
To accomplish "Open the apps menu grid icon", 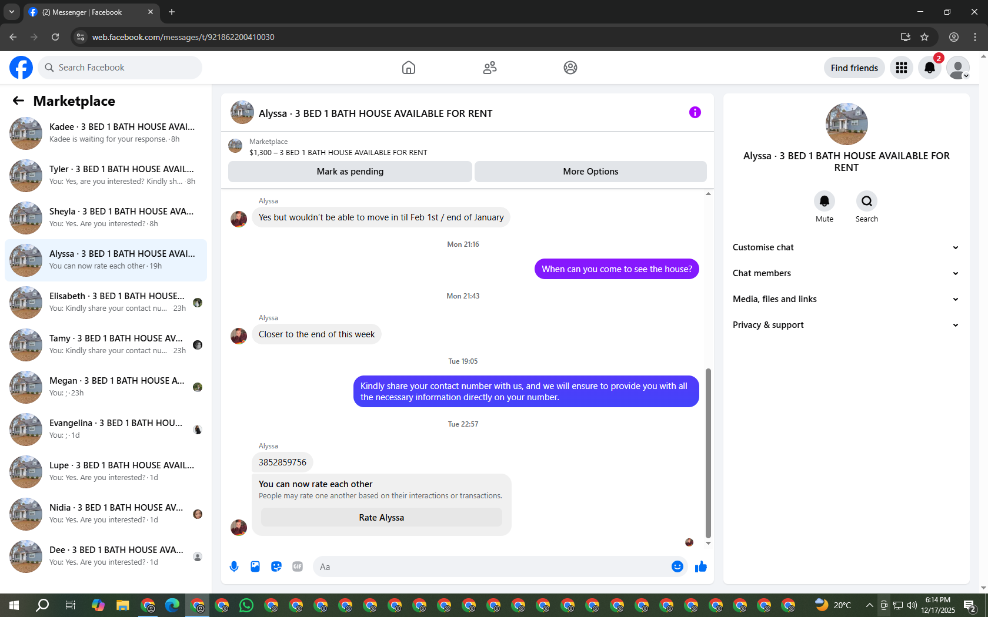I will (902, 68).
